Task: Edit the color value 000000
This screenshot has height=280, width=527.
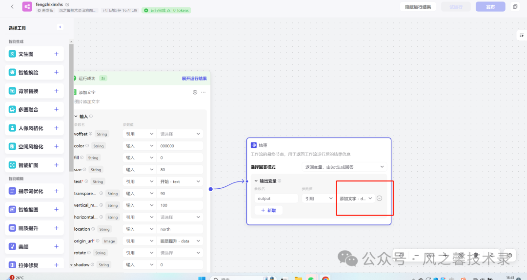Action: (x=180, y=146)
